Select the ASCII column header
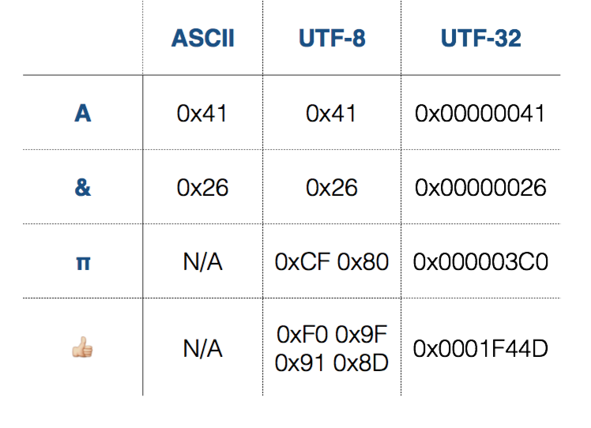Image resolution: width=591 pixels, height=428 pixels. (x=203, y=39)
